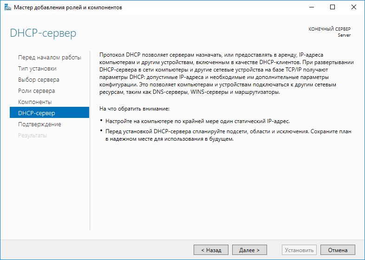Jump to the "Подтверждение" step

39,124
